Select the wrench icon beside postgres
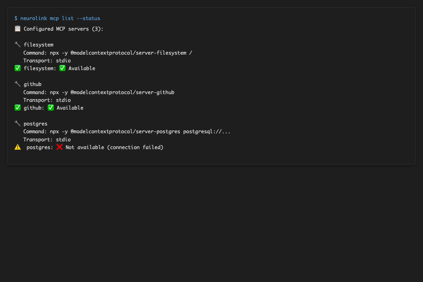 [x=18, y=123]
